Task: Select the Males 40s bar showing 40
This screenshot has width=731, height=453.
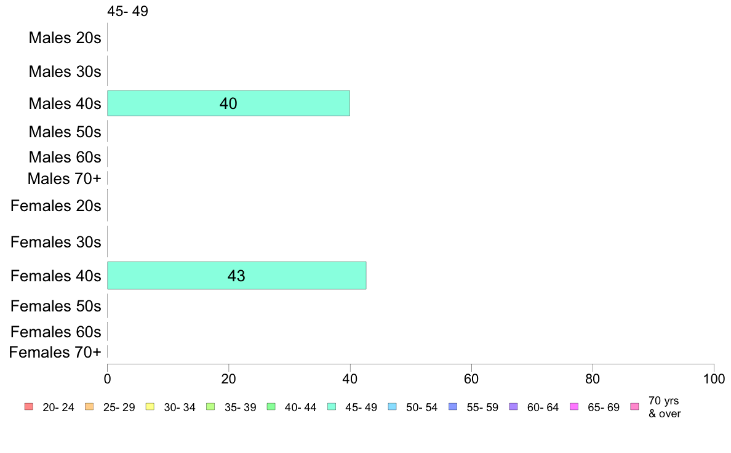Action: click(228, 103)
